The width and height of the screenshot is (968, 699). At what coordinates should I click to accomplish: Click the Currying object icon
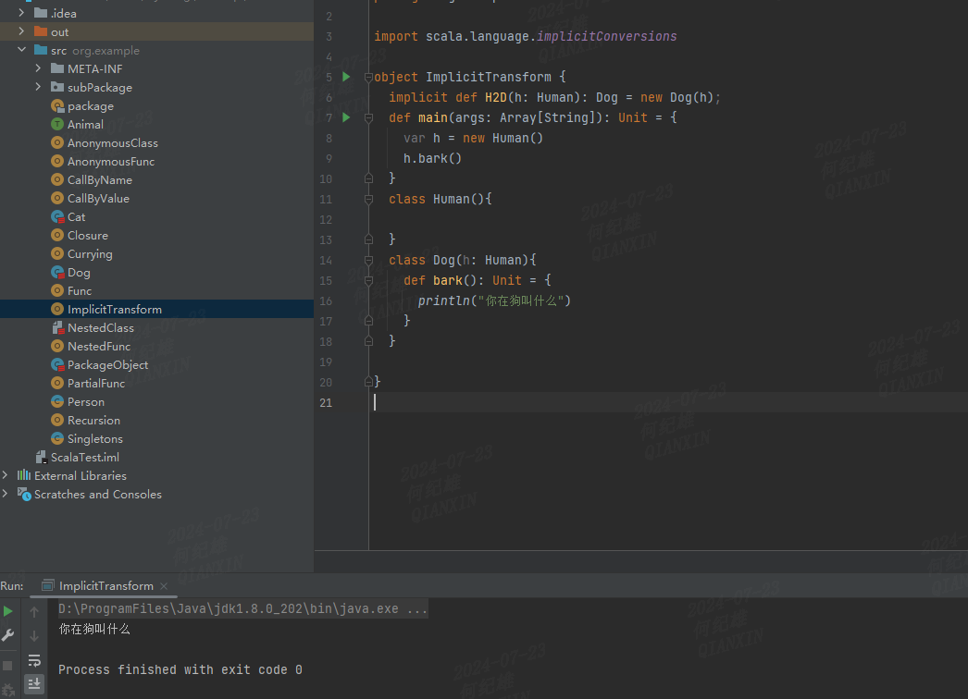click(57, 253)
